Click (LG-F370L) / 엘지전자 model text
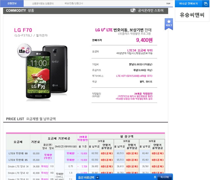Screen dimensions: 210x180 point(31,35)
